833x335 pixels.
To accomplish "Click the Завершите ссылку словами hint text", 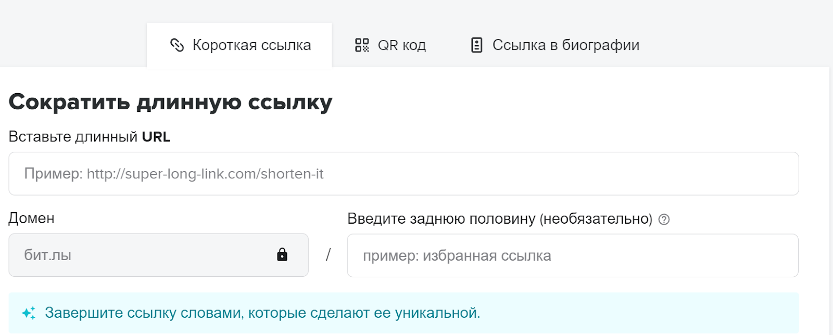I will click(x=262, y=313).
